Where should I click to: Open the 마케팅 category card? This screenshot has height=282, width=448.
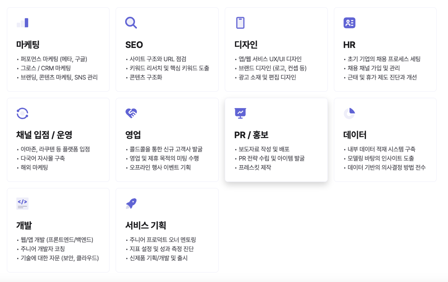tap(58, 49)
